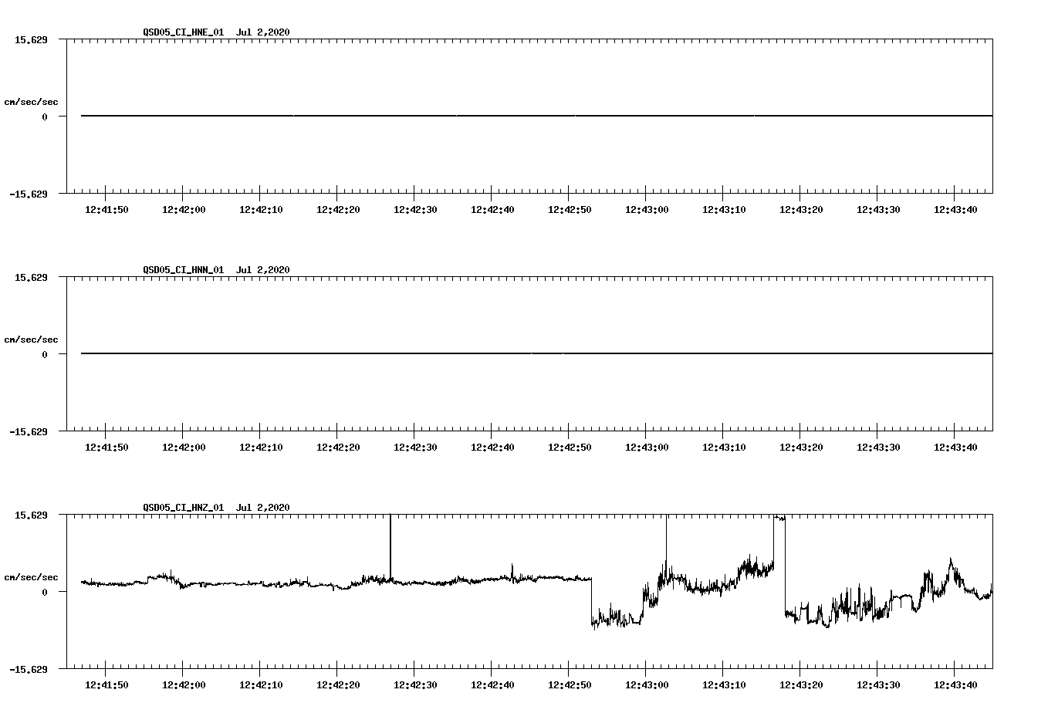Click the 12:42:10 time label under HNZ plot
The image size is (1048, 713).
point(261,684)
